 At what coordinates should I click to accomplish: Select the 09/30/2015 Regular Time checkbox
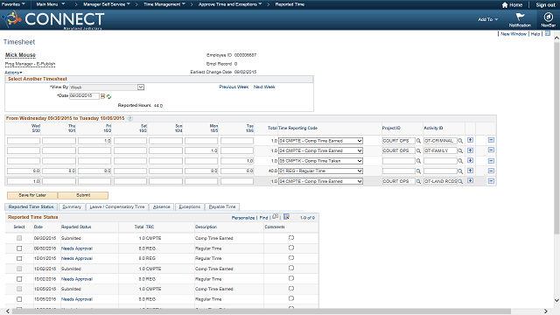click(19, 248)
